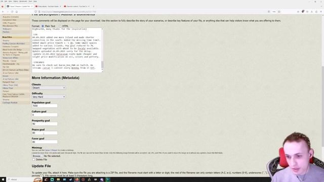Click the browser Home button
324x182 pixels.
(17, 12)
